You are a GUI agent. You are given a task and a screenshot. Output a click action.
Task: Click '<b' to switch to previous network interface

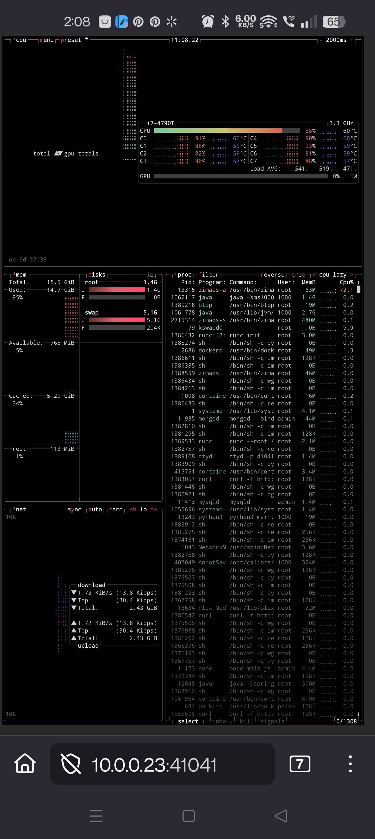click(x=133, y=510)
